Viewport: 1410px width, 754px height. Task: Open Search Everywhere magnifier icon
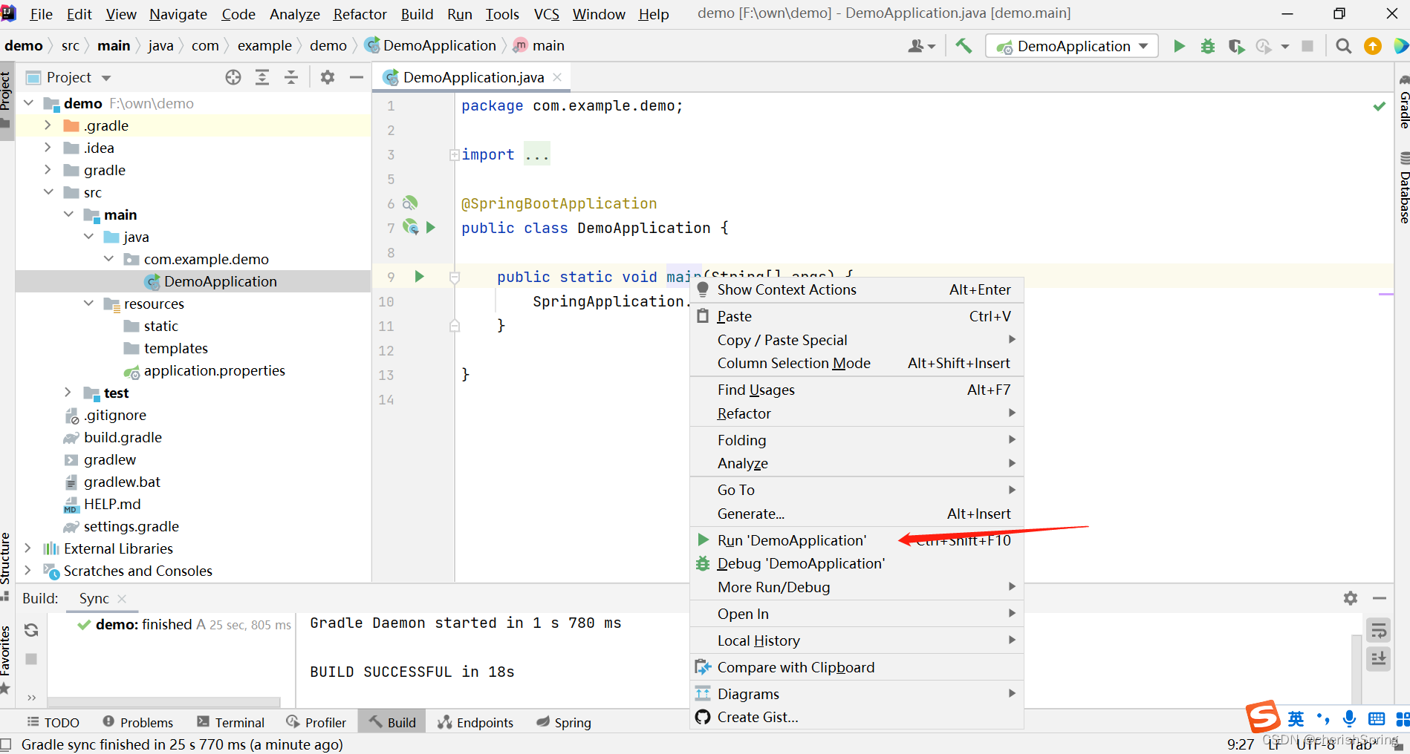1343,46
